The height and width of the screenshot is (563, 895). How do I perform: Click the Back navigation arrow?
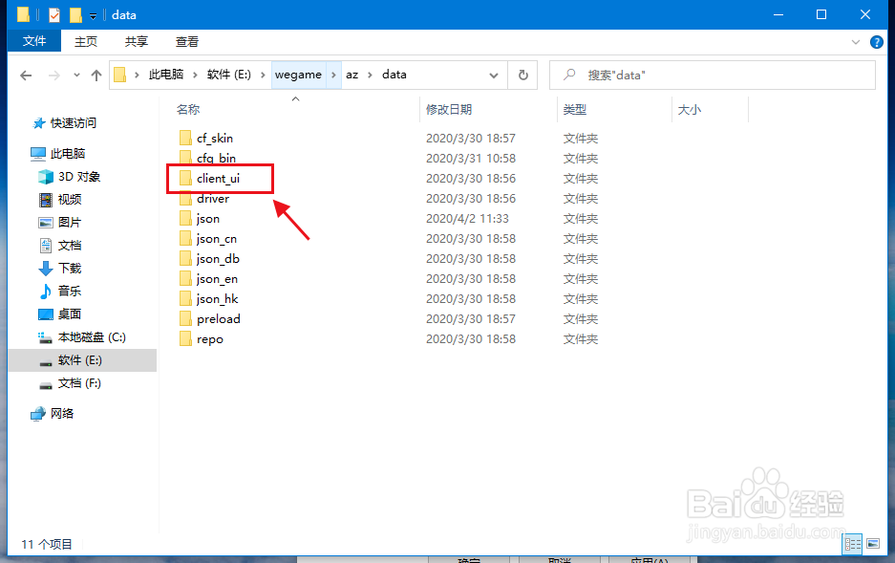coord(26,74)
